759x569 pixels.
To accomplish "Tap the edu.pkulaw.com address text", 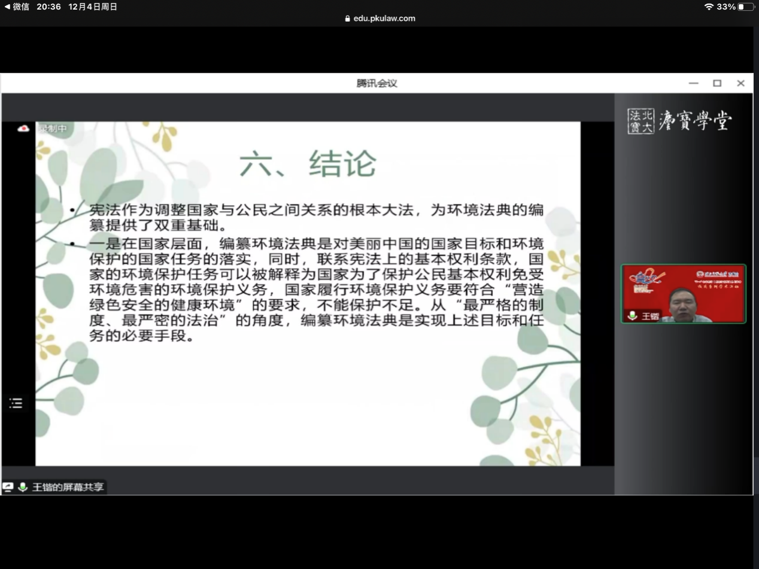I will tap(384, 19).
